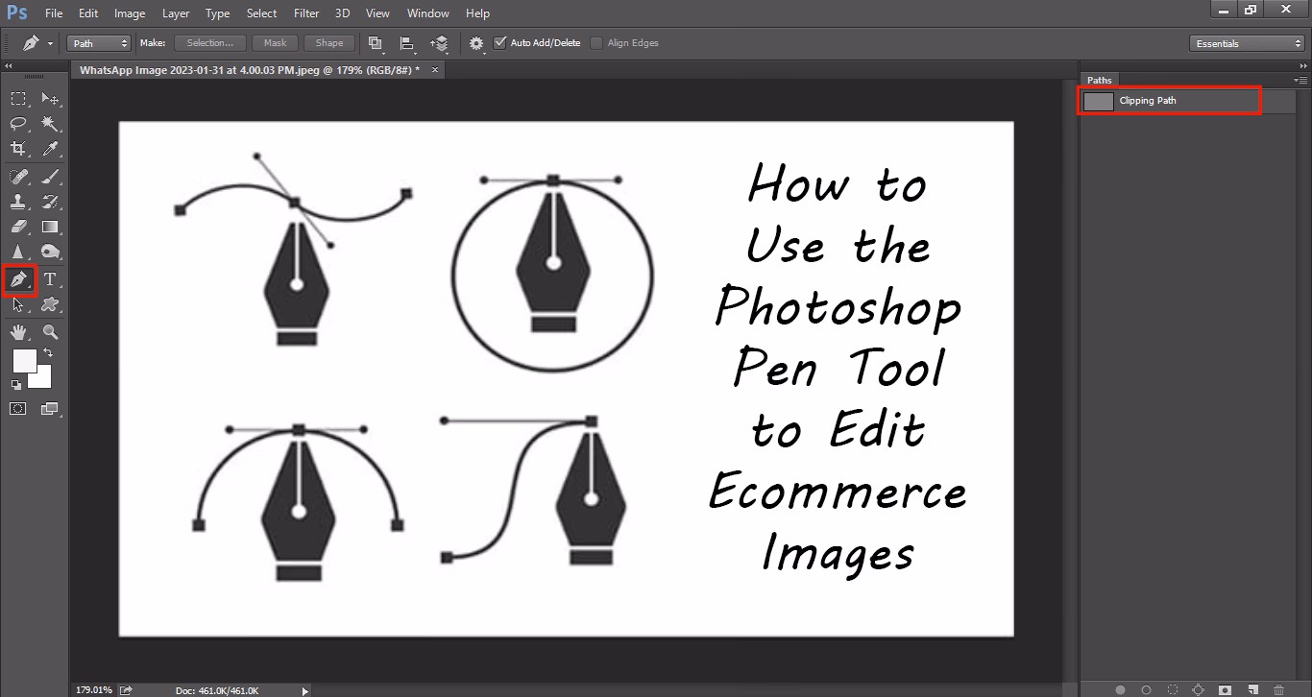
Task: Select the Eraser tool
Action: 17,227
